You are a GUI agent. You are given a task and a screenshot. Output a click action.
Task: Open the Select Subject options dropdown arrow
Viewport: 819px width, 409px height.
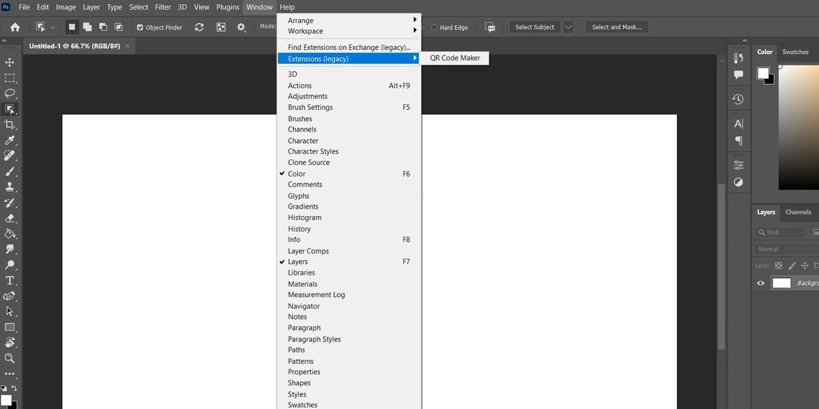[569, 27]
